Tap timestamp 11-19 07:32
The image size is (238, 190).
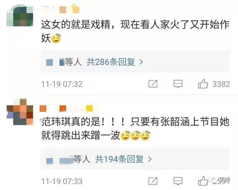62,84
